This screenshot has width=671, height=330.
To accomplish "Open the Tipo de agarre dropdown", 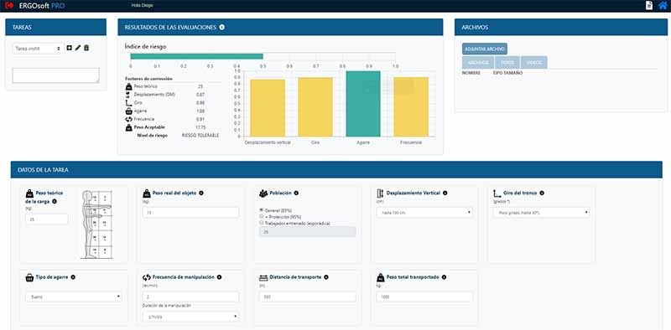I will (74, 296).
